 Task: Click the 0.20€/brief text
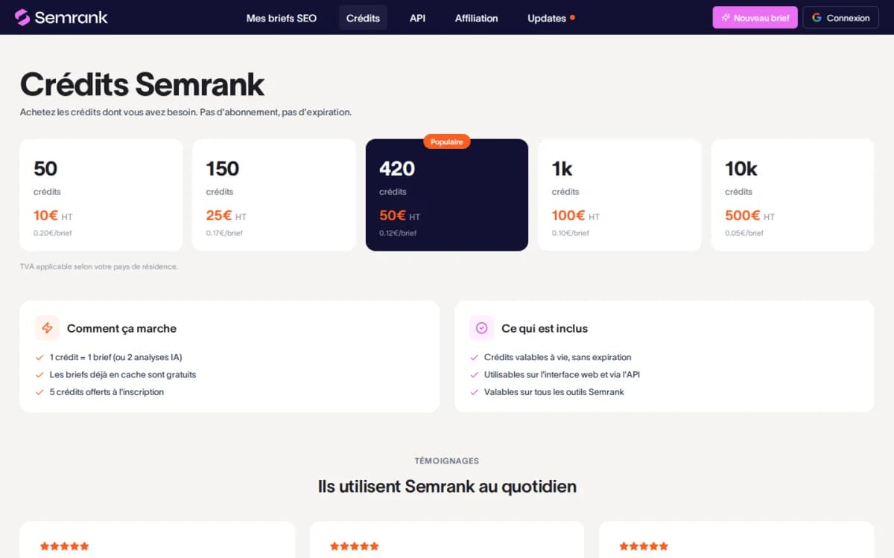point(53,233)
